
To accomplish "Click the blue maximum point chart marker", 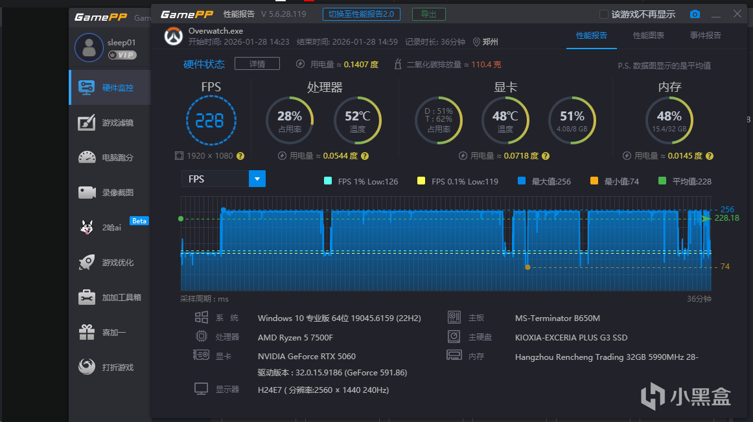I will point(224,210).
